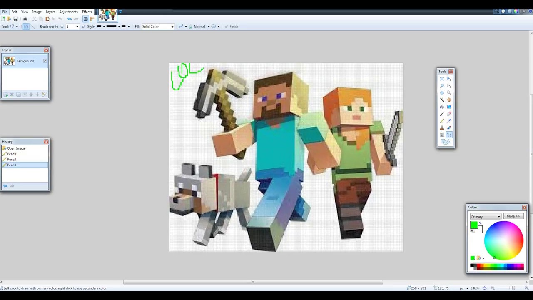Click the Paste toolbar icon
This screenshot has height=300, width=533.
pyautogui.click(x=47, y=19)
